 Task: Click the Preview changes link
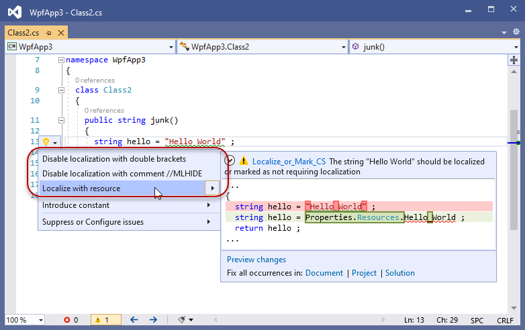coord(256,260)
